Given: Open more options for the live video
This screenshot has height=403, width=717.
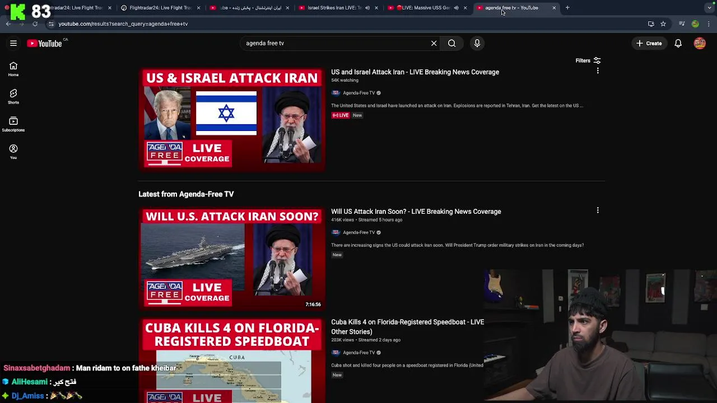Looking at the screenshot, I should point(598,71).
